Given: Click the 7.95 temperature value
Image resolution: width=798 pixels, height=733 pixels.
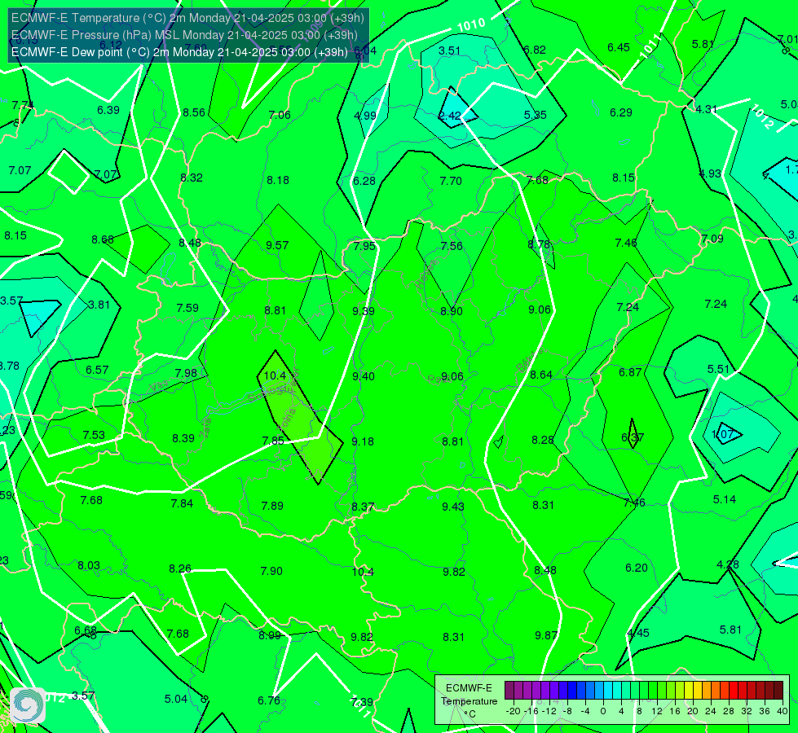Looking at the screenshot, I should click(x=364, y=246).
